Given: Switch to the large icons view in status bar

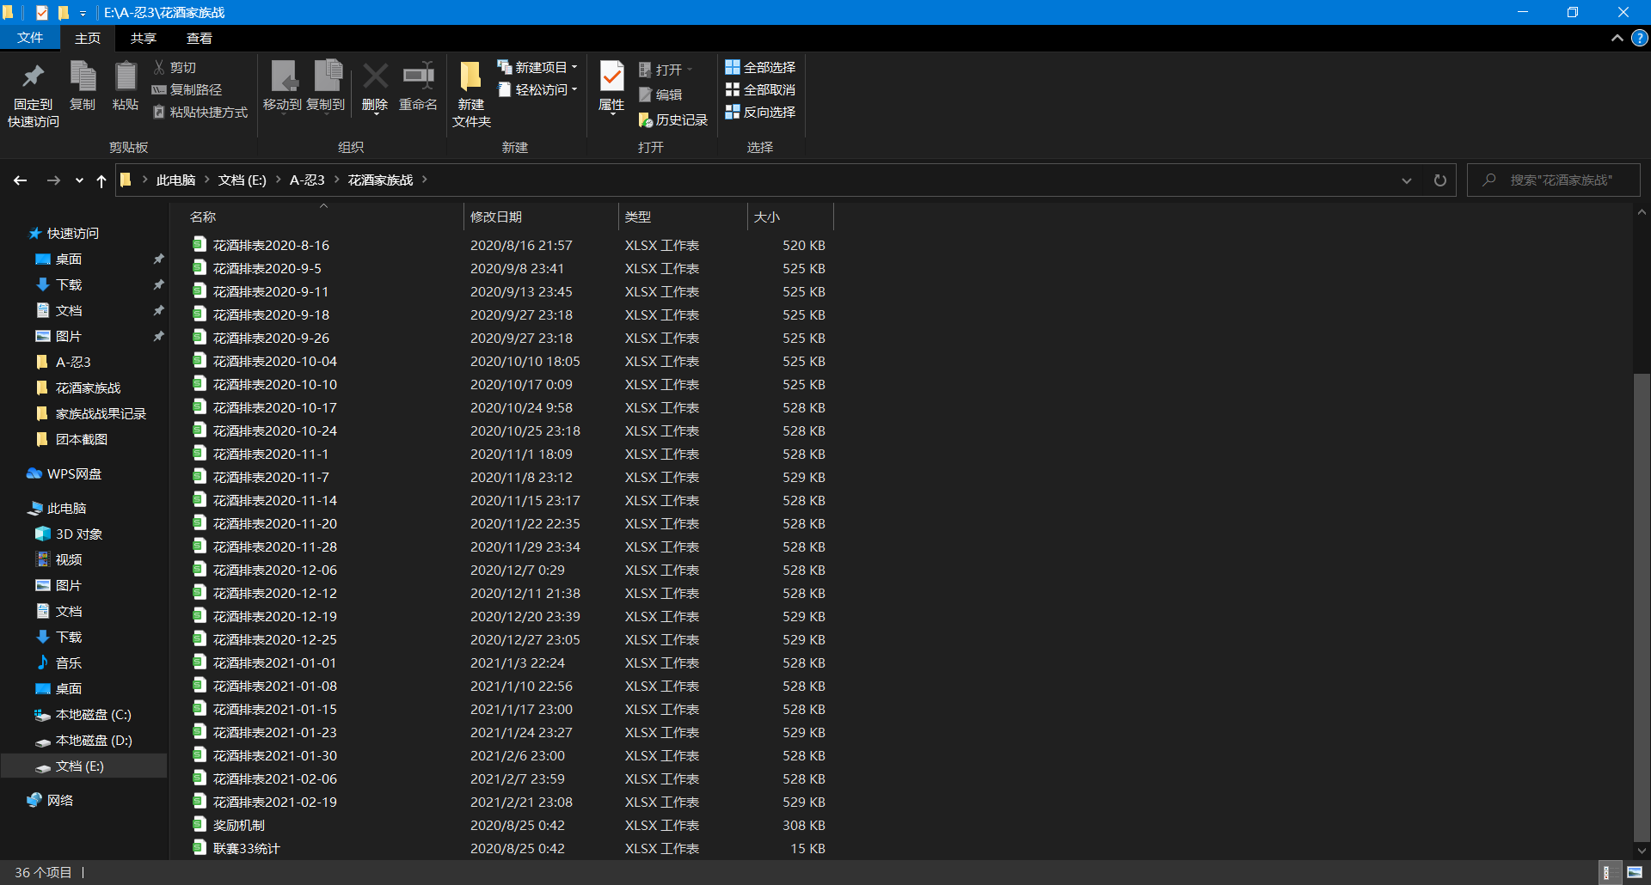Looking at the screenshot, I should click(1635, 872).
